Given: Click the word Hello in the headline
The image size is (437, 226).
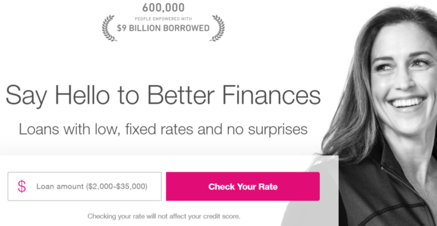Looking at the screenshot, I should 82,94.
